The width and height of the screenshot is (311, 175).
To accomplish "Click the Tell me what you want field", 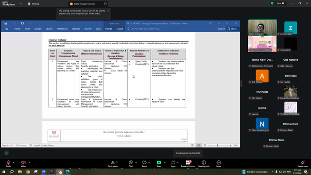I will [x=144, y=29].
